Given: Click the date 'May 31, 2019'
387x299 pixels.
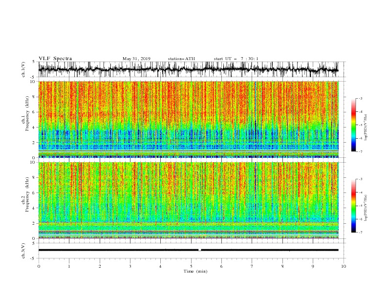Looking at the screenshot, I should pos(136,59).
